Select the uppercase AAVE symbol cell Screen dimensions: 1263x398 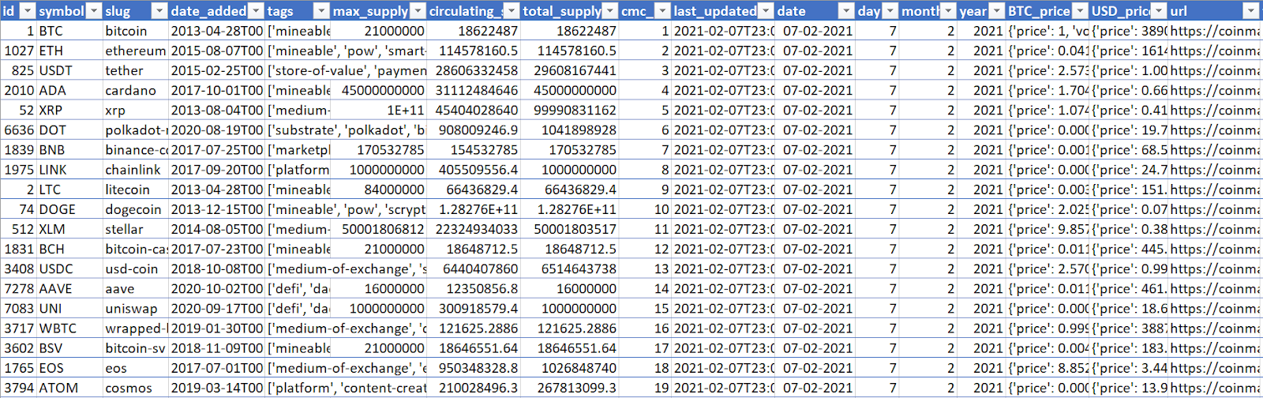point(69,288)
